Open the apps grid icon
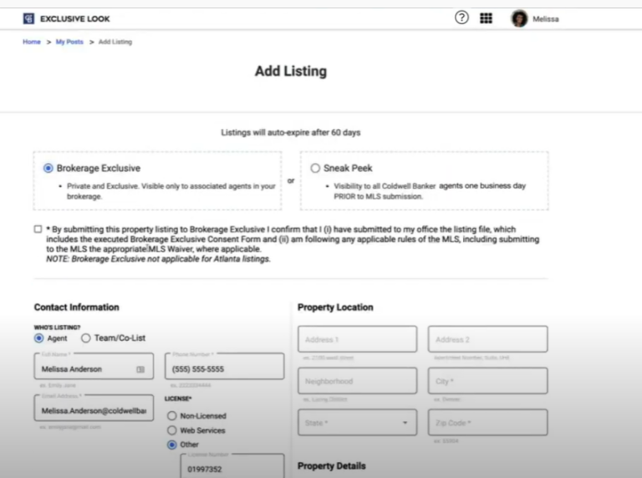Viewport: 642px width, 478px height. (486, 18)
